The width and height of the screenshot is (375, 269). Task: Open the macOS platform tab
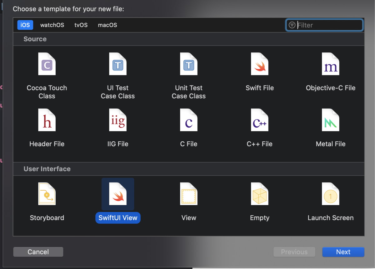point(107,25)
